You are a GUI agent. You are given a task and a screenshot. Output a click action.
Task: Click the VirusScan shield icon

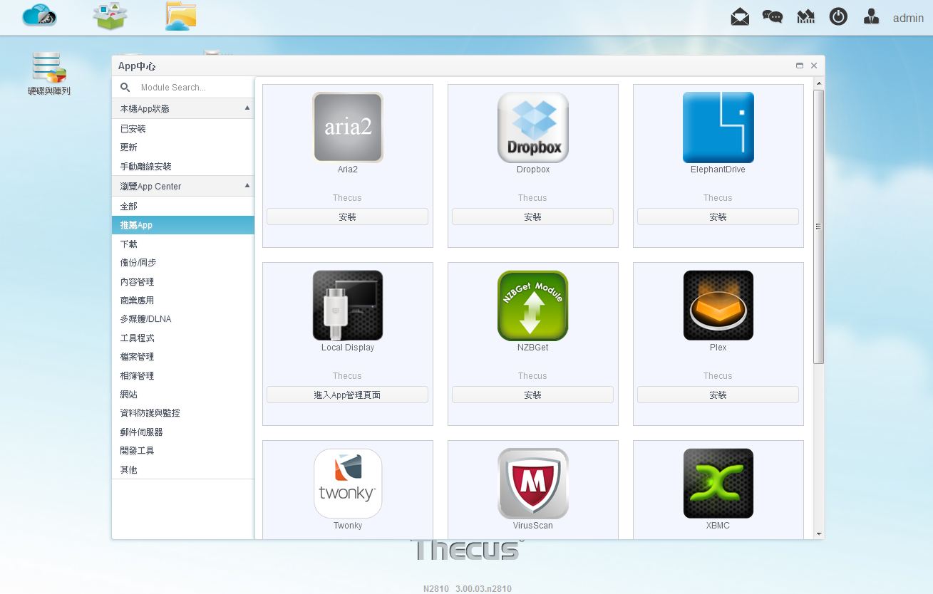click(x=533, y=484)
